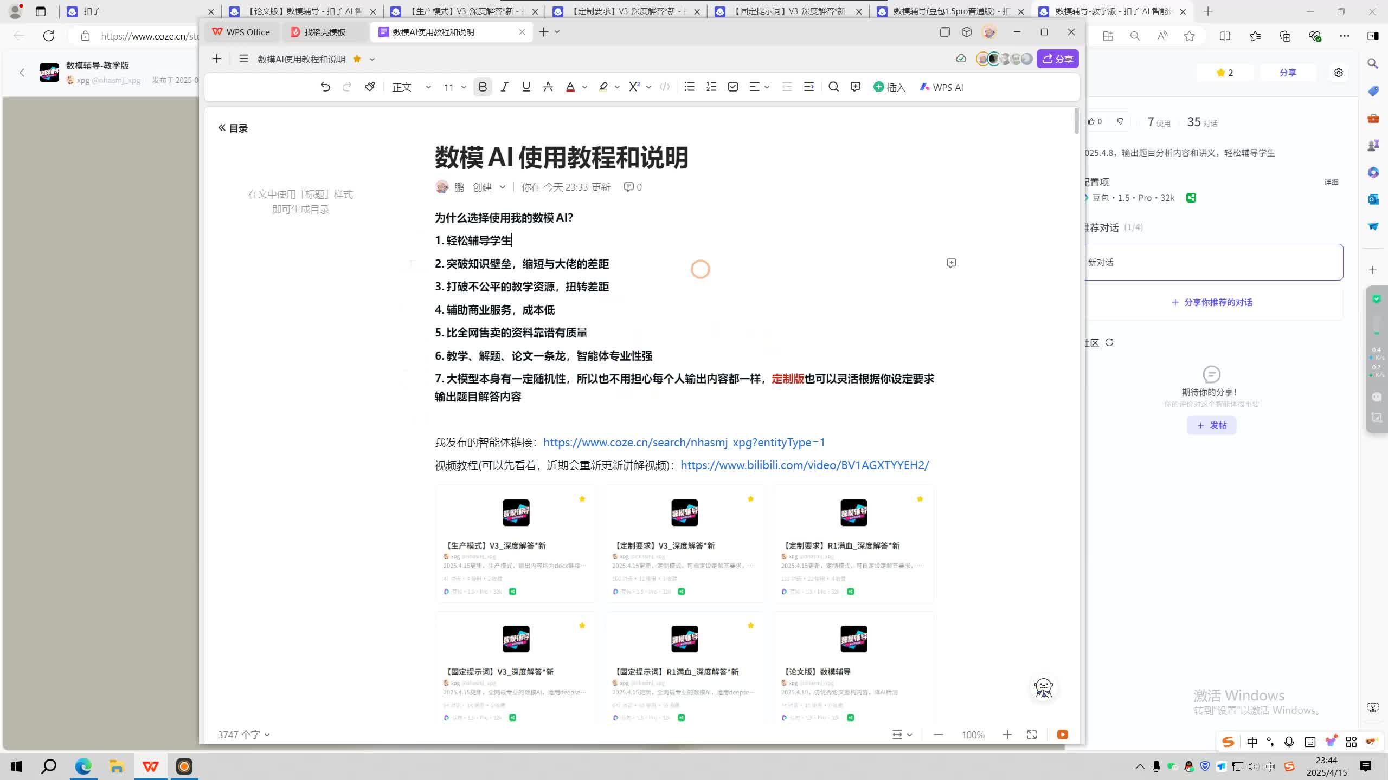Open the font size dropdown
The image size is (1388, 780).
[464, 87]
